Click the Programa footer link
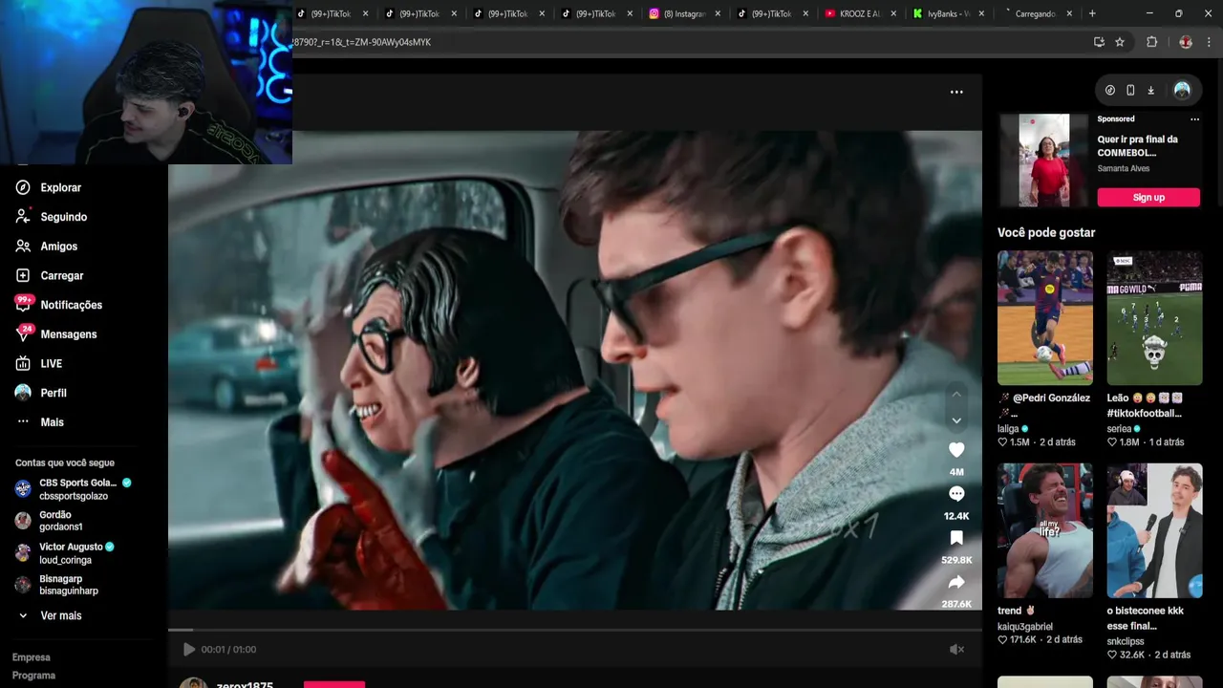Viewport: 1223px width, 688px height. 33,676
